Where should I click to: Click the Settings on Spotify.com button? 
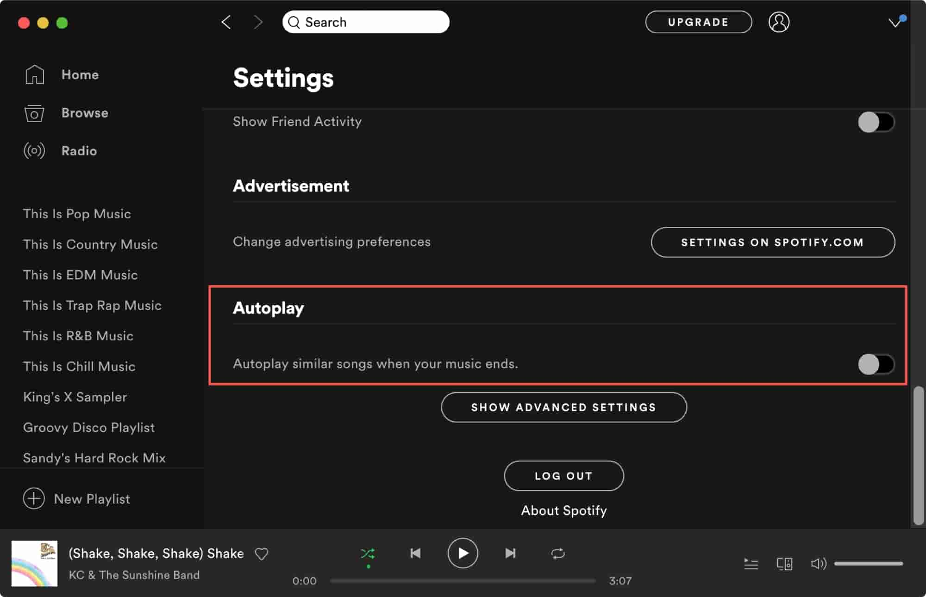[773, 241]
